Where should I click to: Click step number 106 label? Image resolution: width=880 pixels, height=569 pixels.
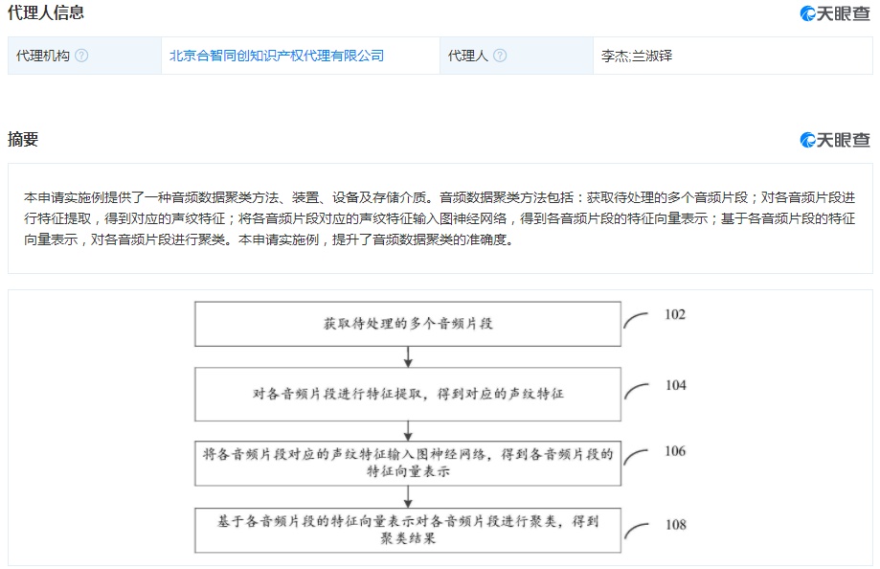[x=675, y=451]
